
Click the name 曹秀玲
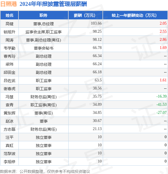click(x=10, y=56)
